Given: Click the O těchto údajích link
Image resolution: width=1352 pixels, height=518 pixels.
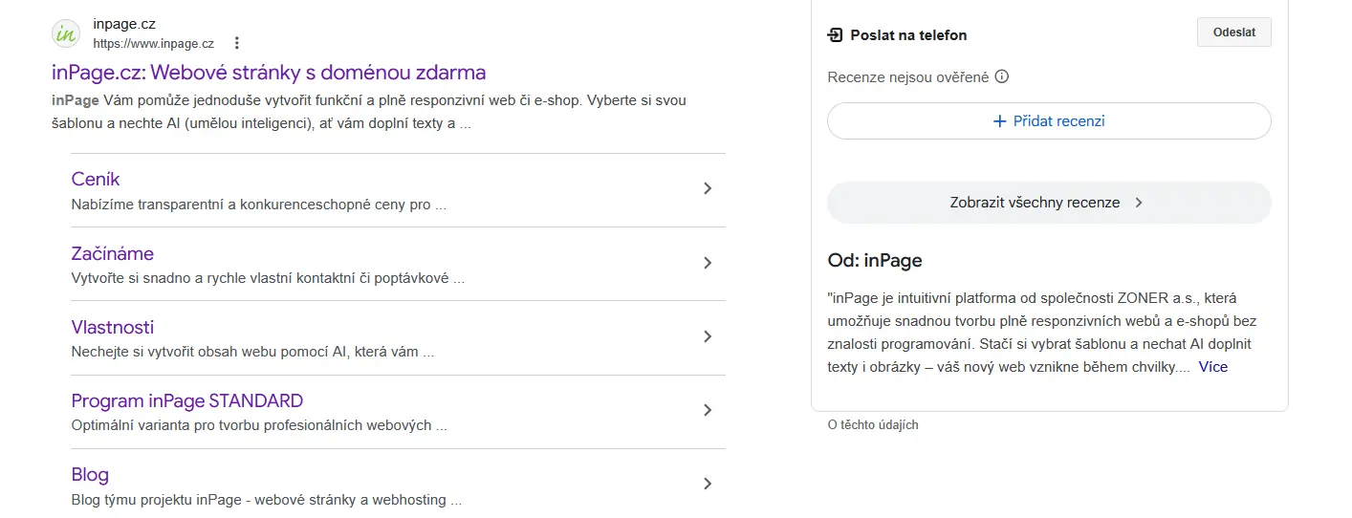Looking at the screenshot, I should click(872, 424).
